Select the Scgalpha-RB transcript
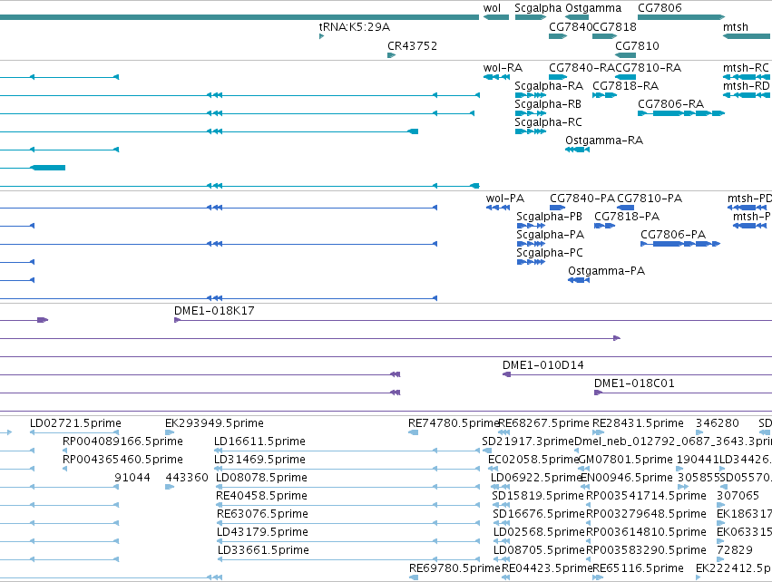Image resolution: width=772 pixels, height=582 pixels. (531, 113)
